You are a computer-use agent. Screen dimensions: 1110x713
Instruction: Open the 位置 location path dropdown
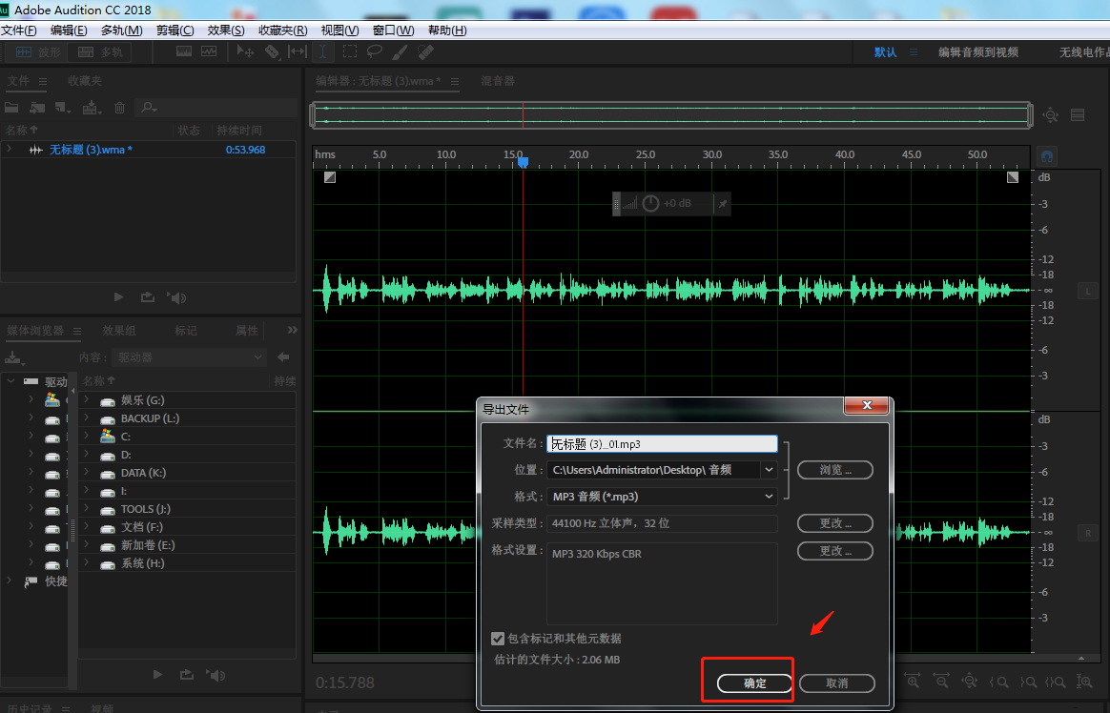[769, 470]
